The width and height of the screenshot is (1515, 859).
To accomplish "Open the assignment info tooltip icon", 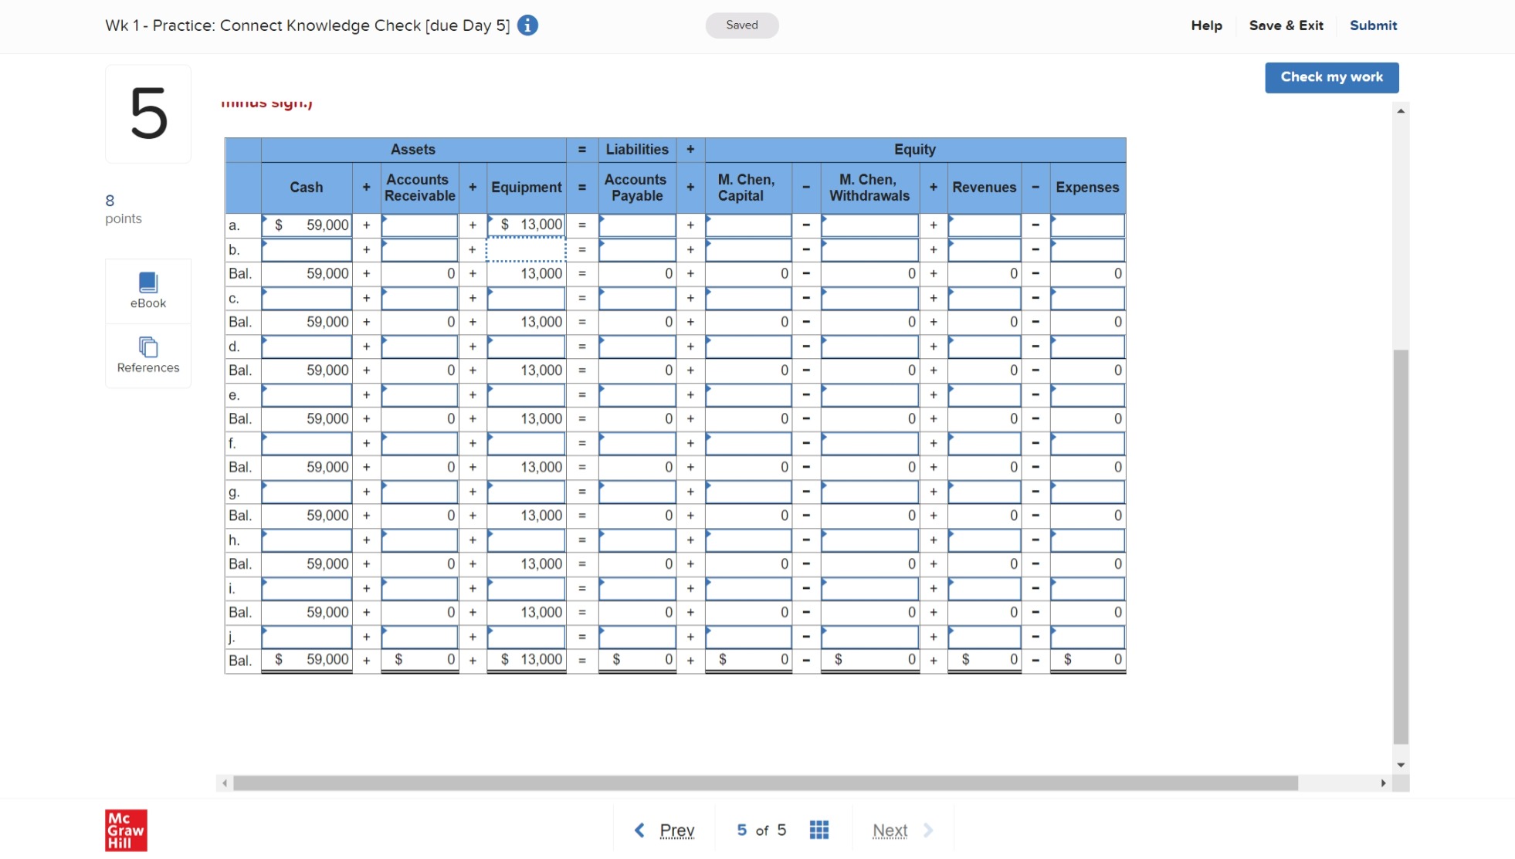I will pyautogui.click(x=527, y=25).
